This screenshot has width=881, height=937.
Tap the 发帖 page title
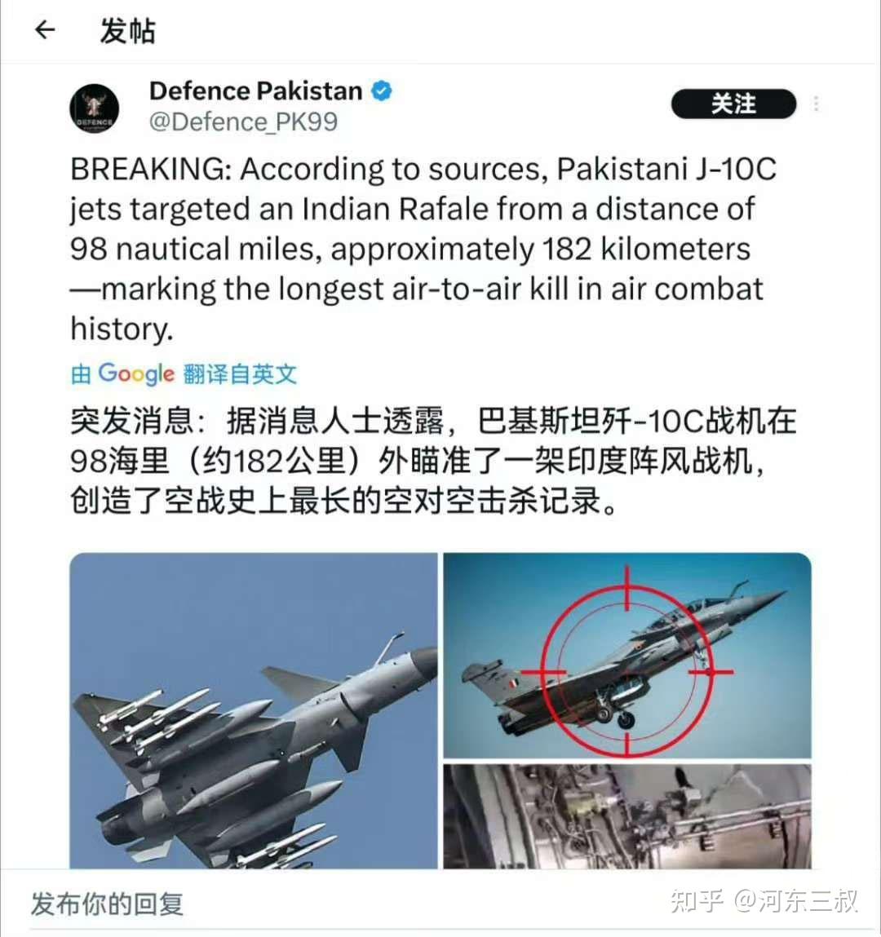[x=128, y=30]
